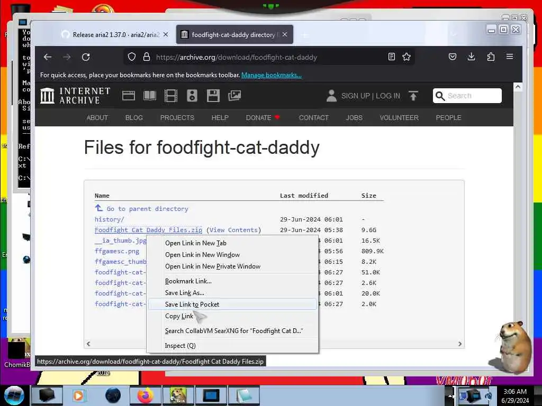
Task: Open a new tab with plus button
Action: coord(305,35)
